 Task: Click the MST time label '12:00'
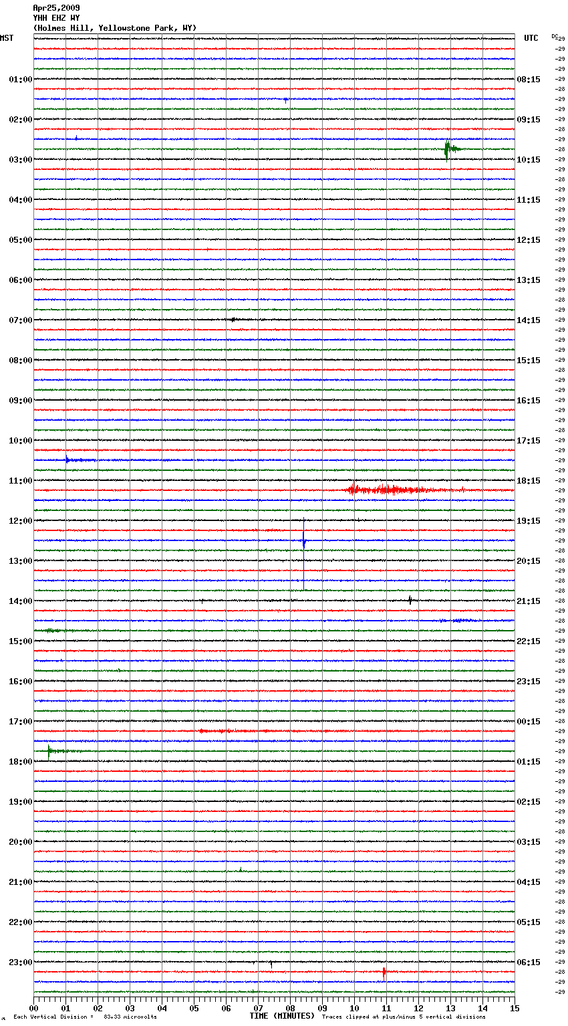click(21, 521)
